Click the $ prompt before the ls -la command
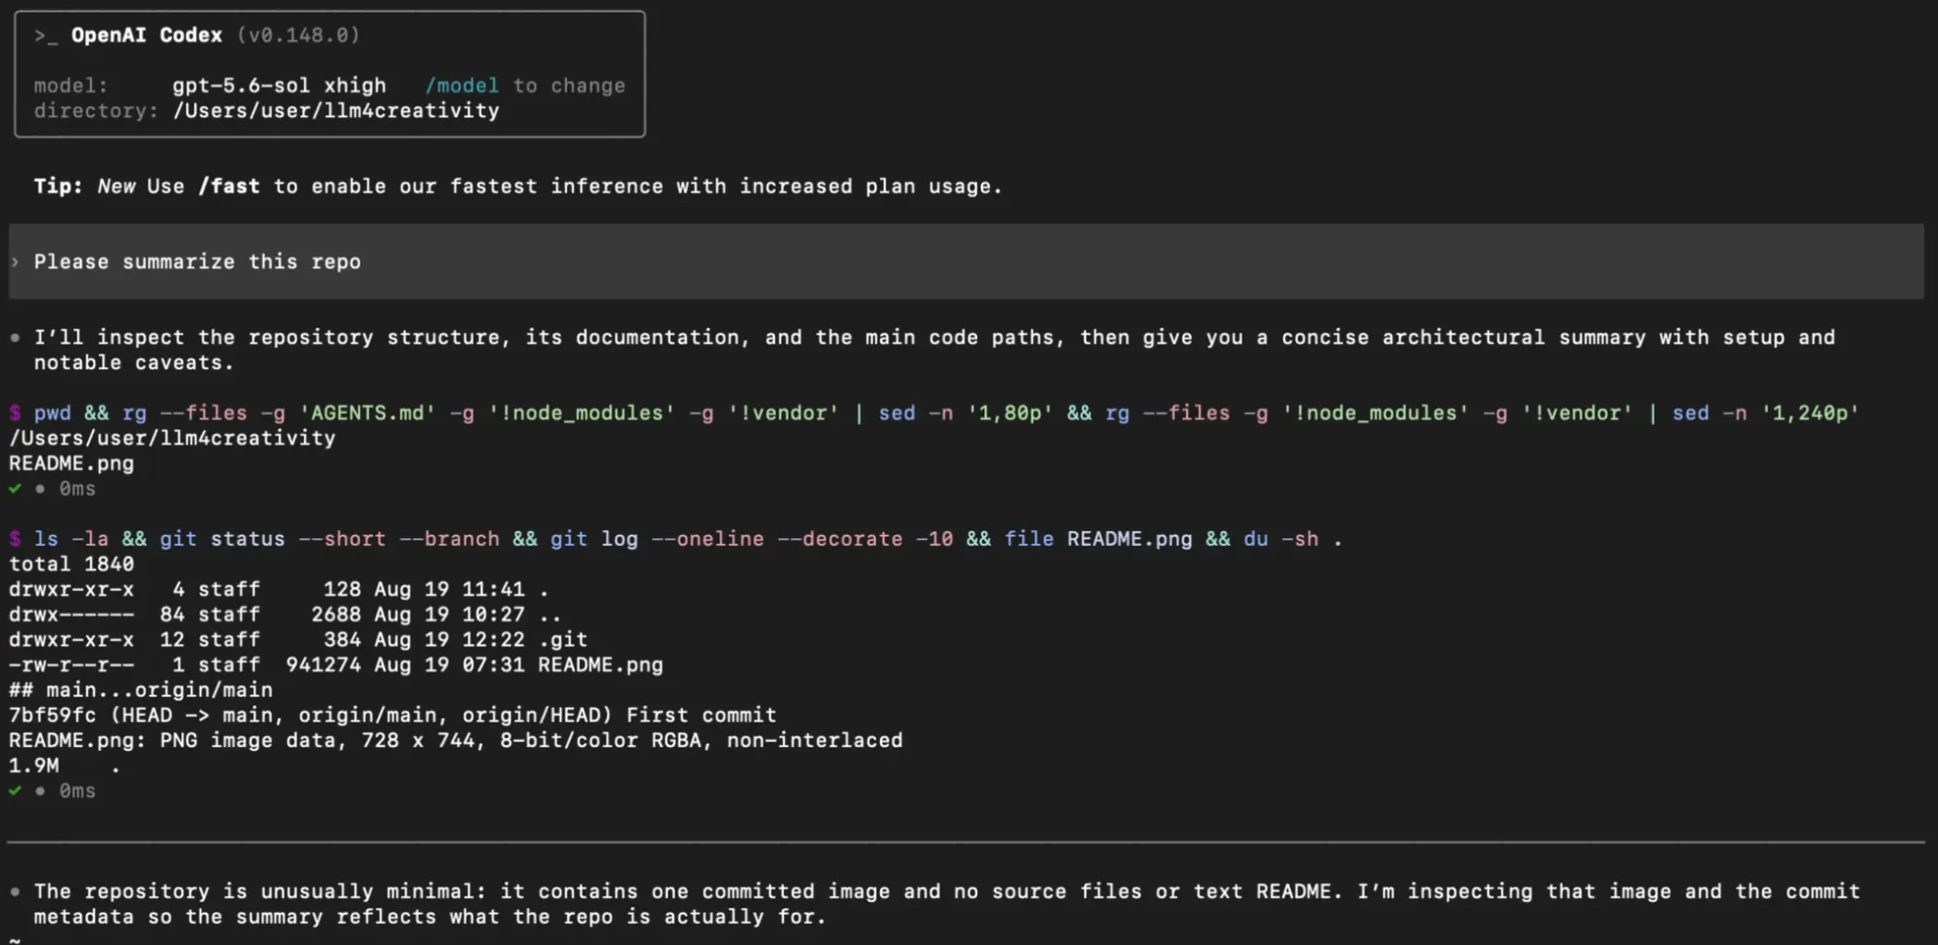1938x945 pixels. point(16,539)
